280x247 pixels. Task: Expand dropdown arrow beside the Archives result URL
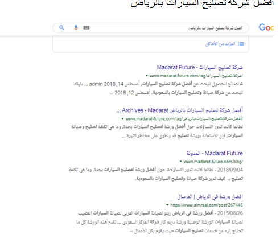[x=123, y=119]
